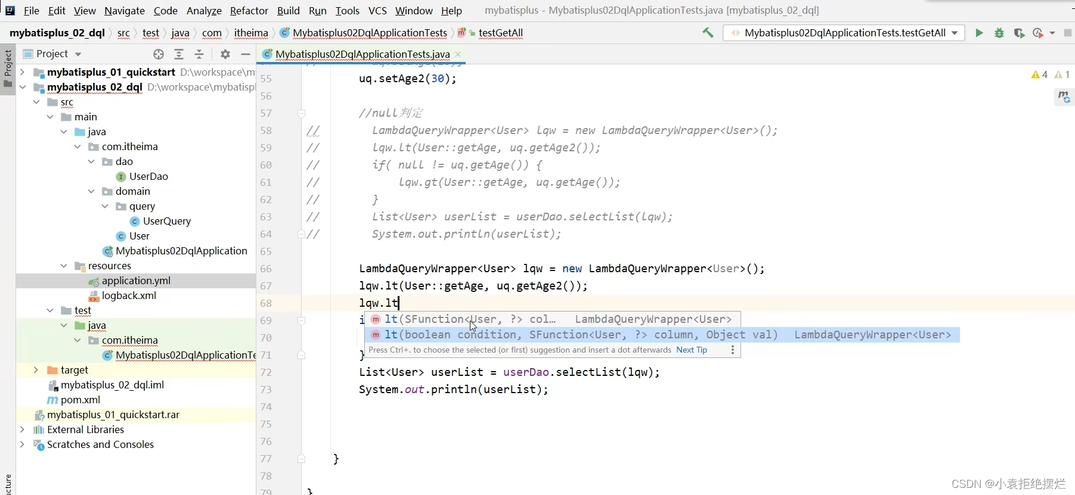The width and height of the screenshot is (1075, 495).
Task: Choose lt(boolean condition…) completion suggestion
Action: (662, 335)
